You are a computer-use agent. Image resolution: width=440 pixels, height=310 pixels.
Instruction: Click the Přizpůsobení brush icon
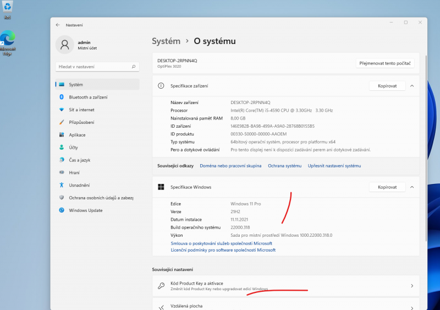tap(62, 122)
